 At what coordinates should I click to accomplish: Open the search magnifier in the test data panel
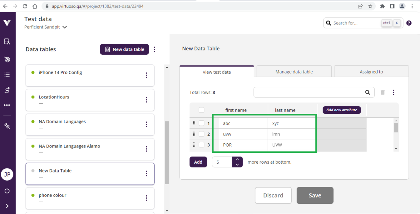point(367,92)
